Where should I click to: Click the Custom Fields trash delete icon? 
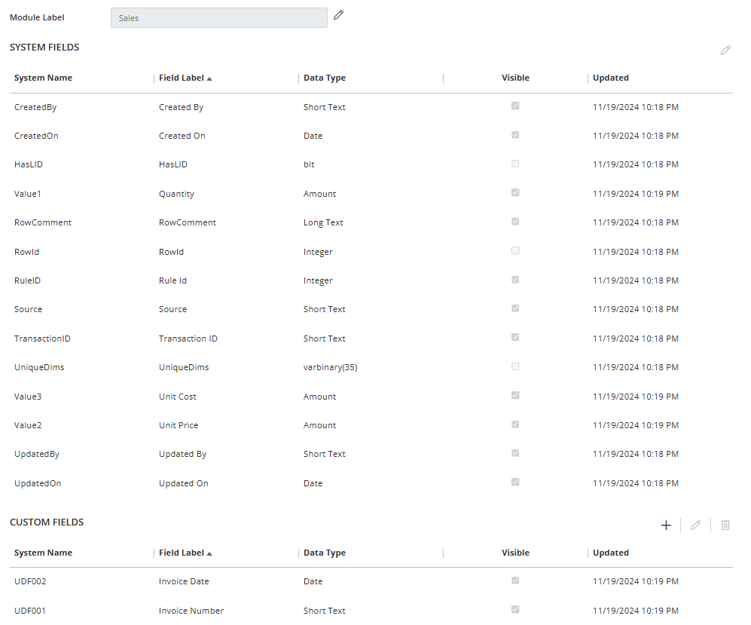pyautogui.click(x=725, y=525)
